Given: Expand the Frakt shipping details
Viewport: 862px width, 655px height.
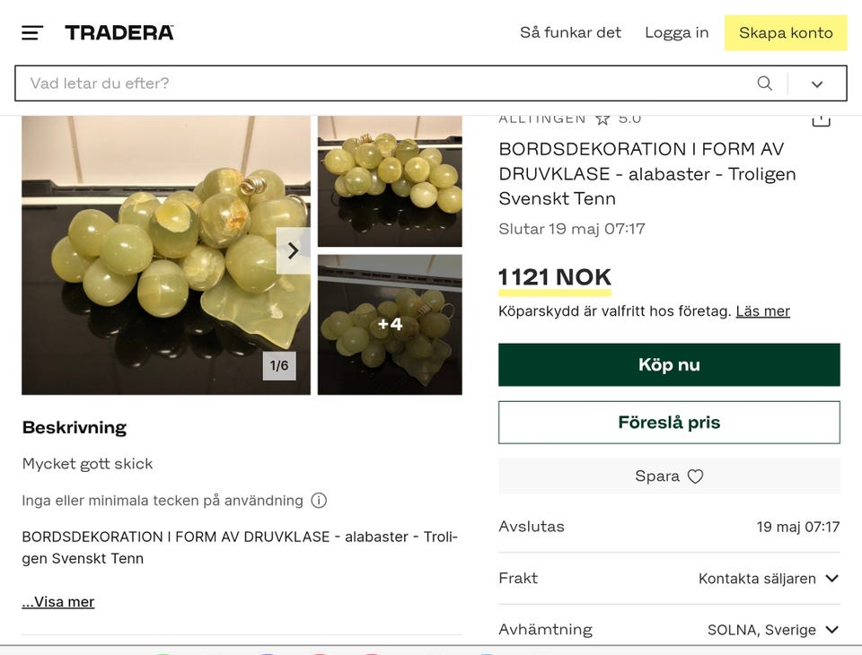Looking at the screenshot, I should (x=831, y=579).
